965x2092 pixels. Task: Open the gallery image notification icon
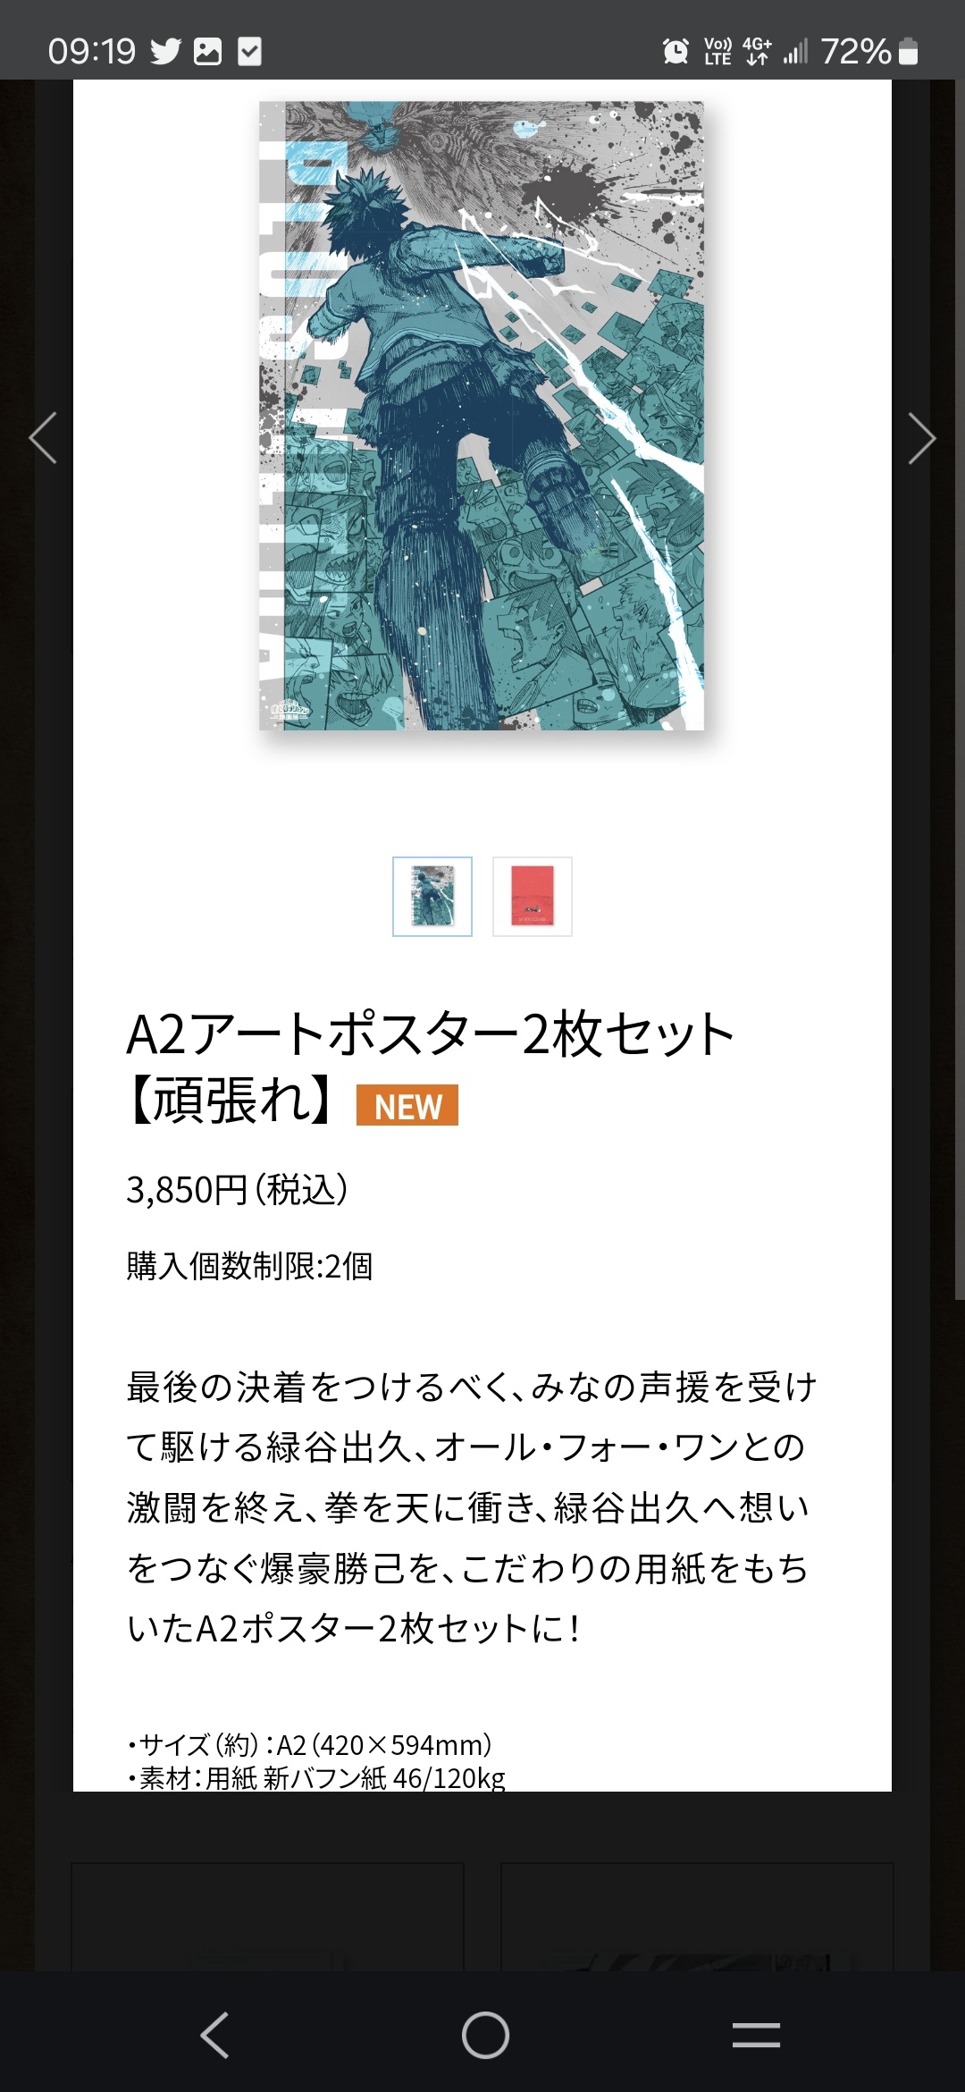(207, 52)
